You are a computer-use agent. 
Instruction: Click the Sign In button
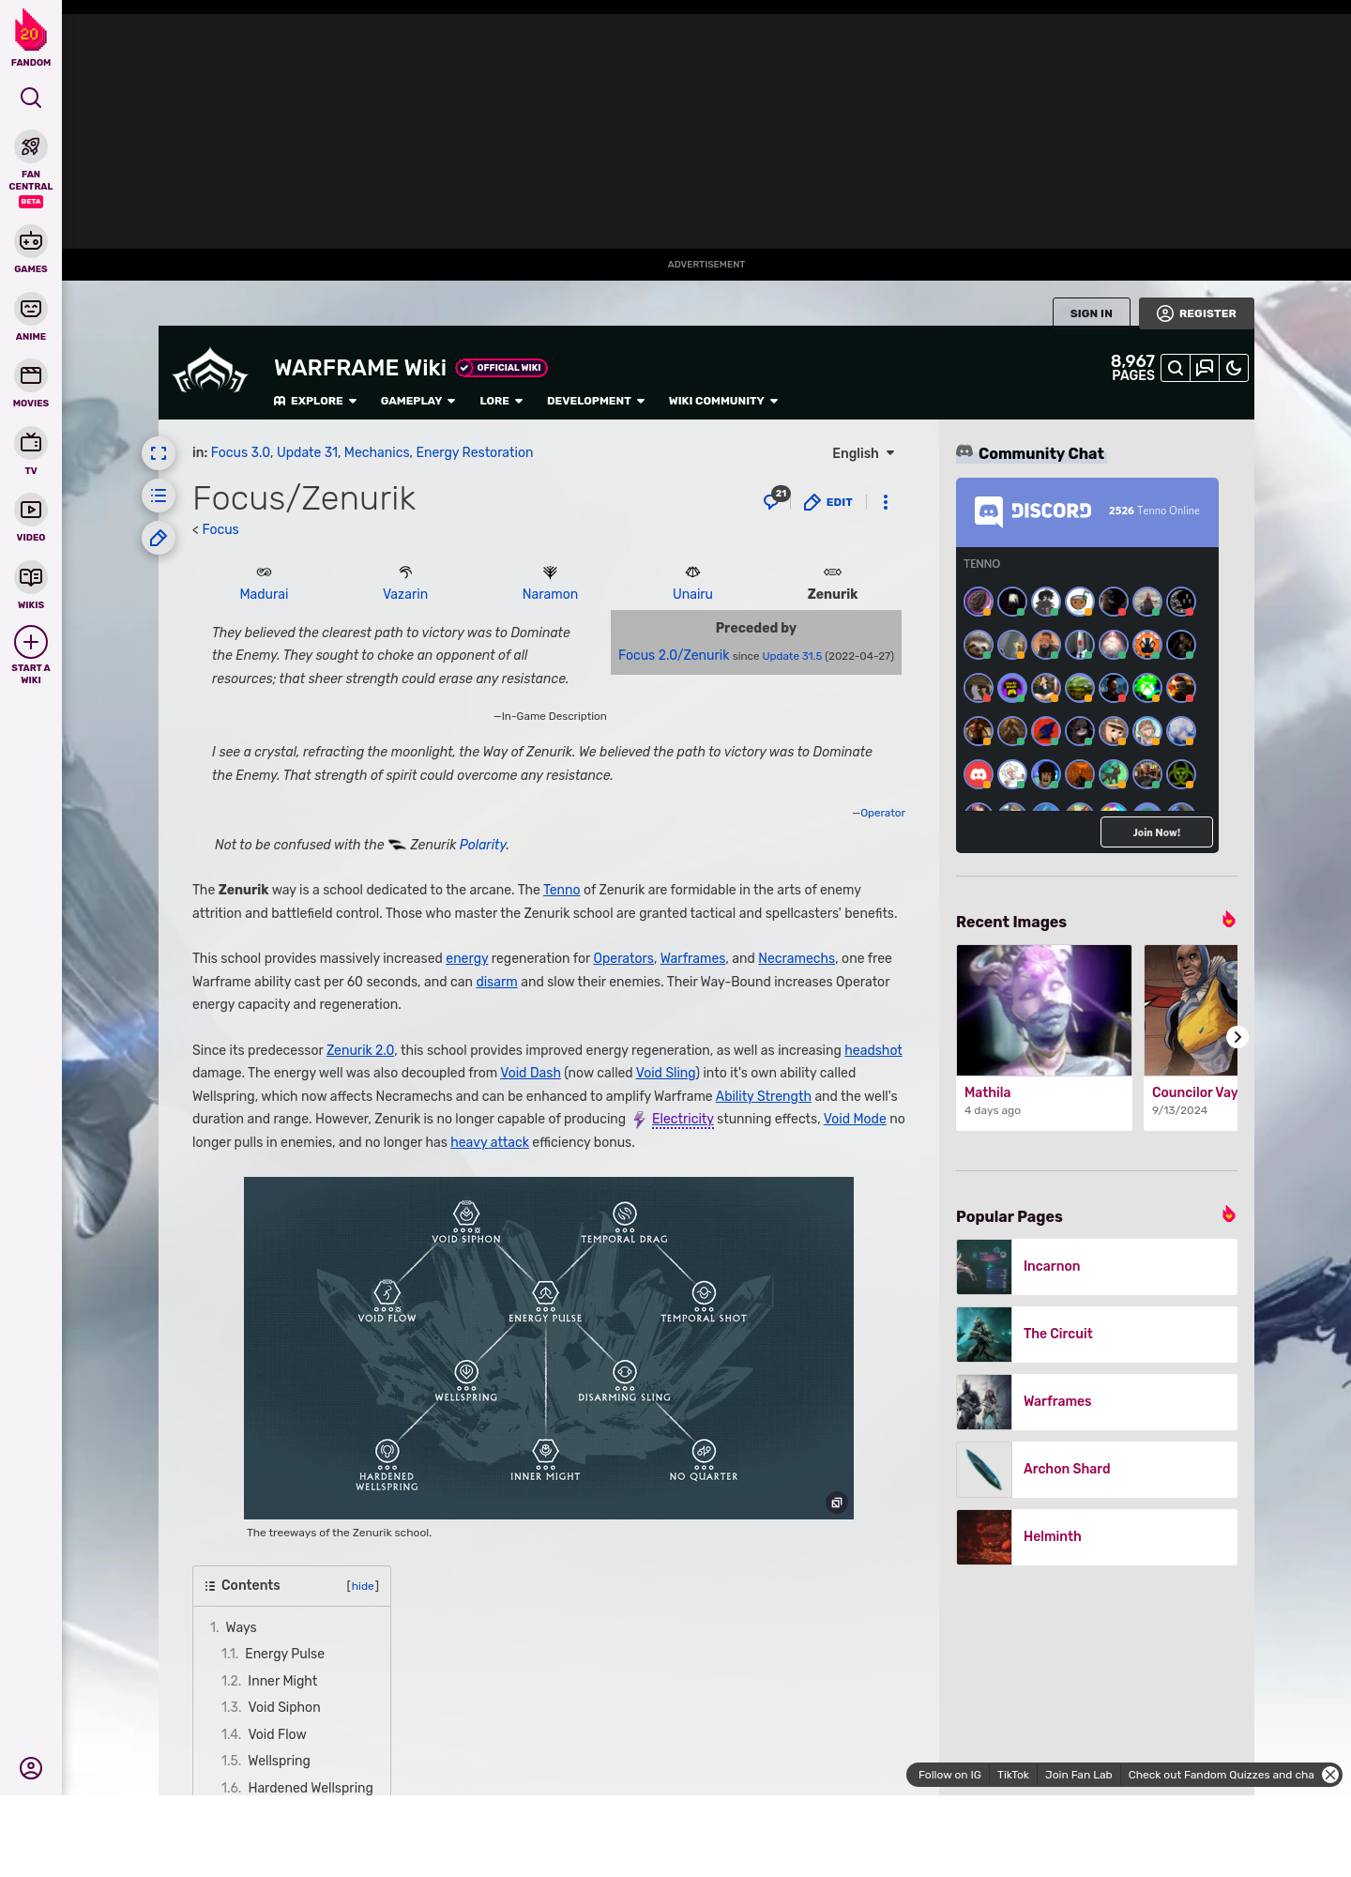tap(1091, 313)
